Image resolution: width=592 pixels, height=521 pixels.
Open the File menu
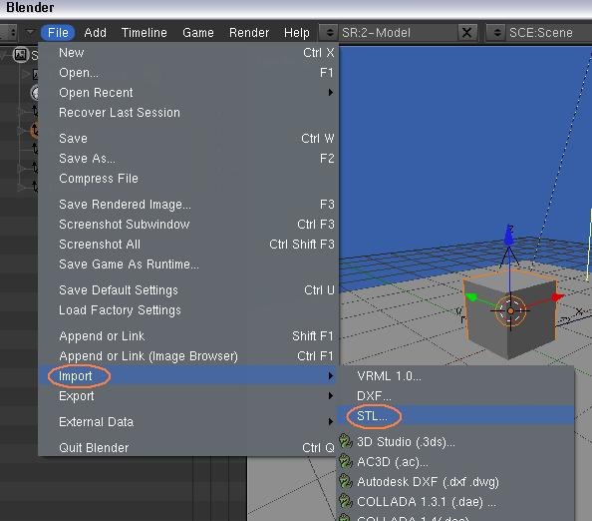(58, 33)
